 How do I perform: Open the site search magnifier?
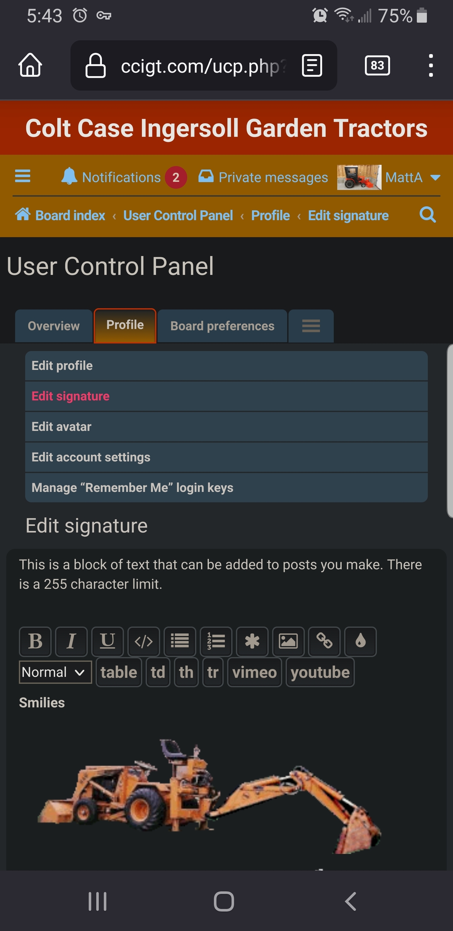(427, 215)
